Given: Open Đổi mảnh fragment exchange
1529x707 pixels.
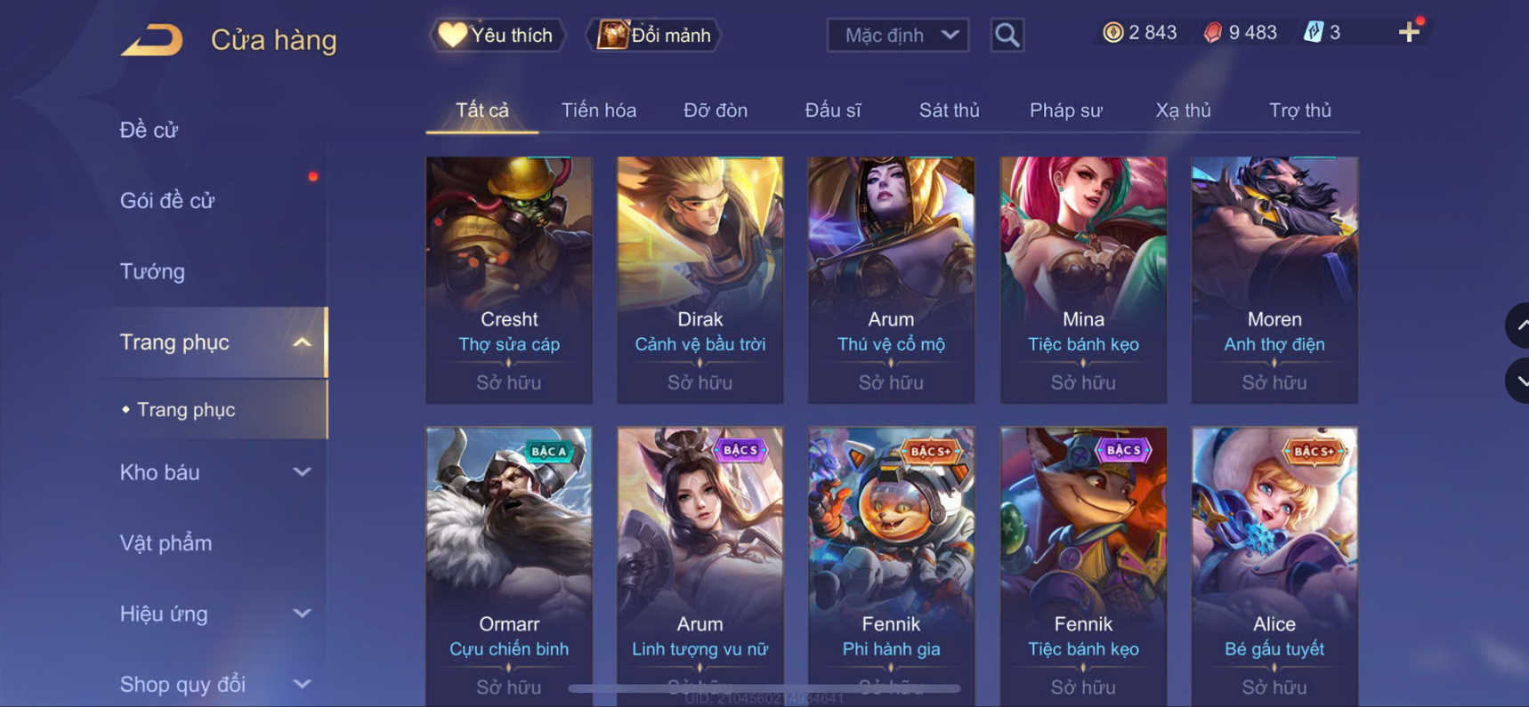Looking at the screenshot, I should pyautogui.click(x=654, y=35).
